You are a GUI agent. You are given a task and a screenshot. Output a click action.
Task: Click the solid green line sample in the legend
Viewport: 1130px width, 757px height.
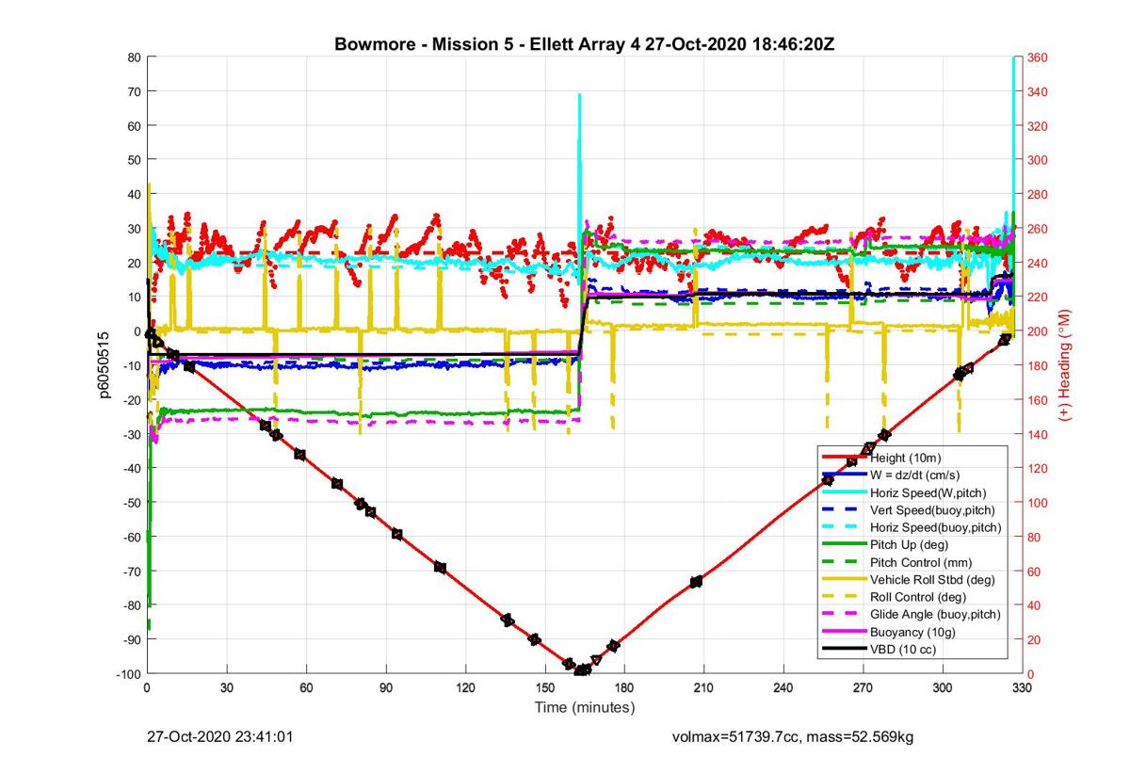[845, 544]
